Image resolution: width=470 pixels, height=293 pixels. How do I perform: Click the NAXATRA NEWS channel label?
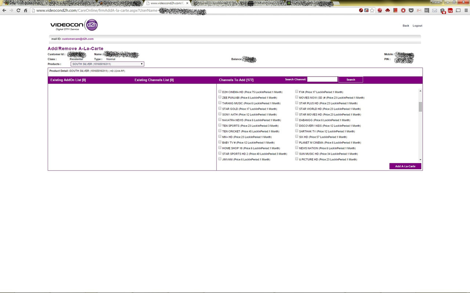pyautogui.click(x=252, y=120)
